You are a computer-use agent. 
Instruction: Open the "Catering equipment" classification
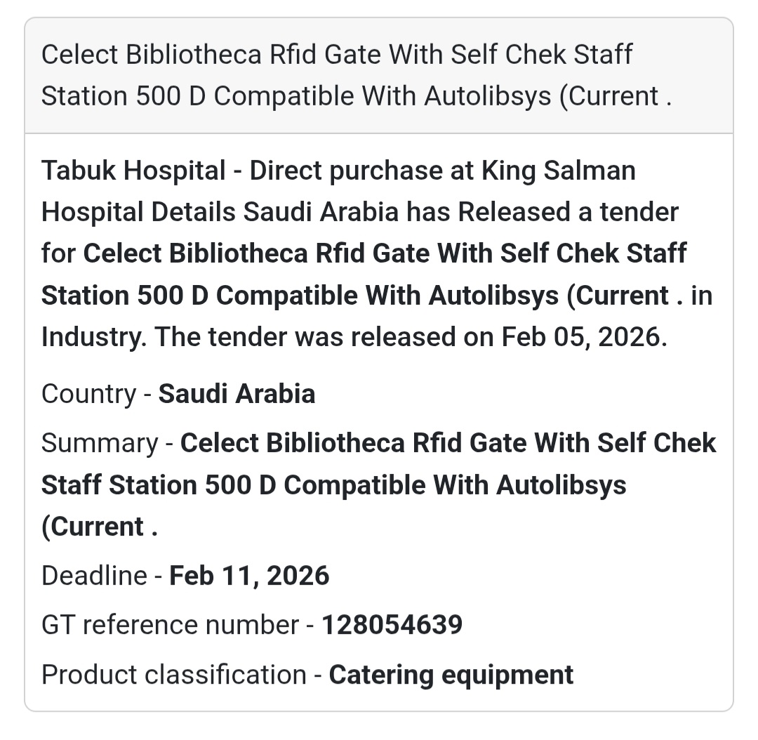pos(451,675)
